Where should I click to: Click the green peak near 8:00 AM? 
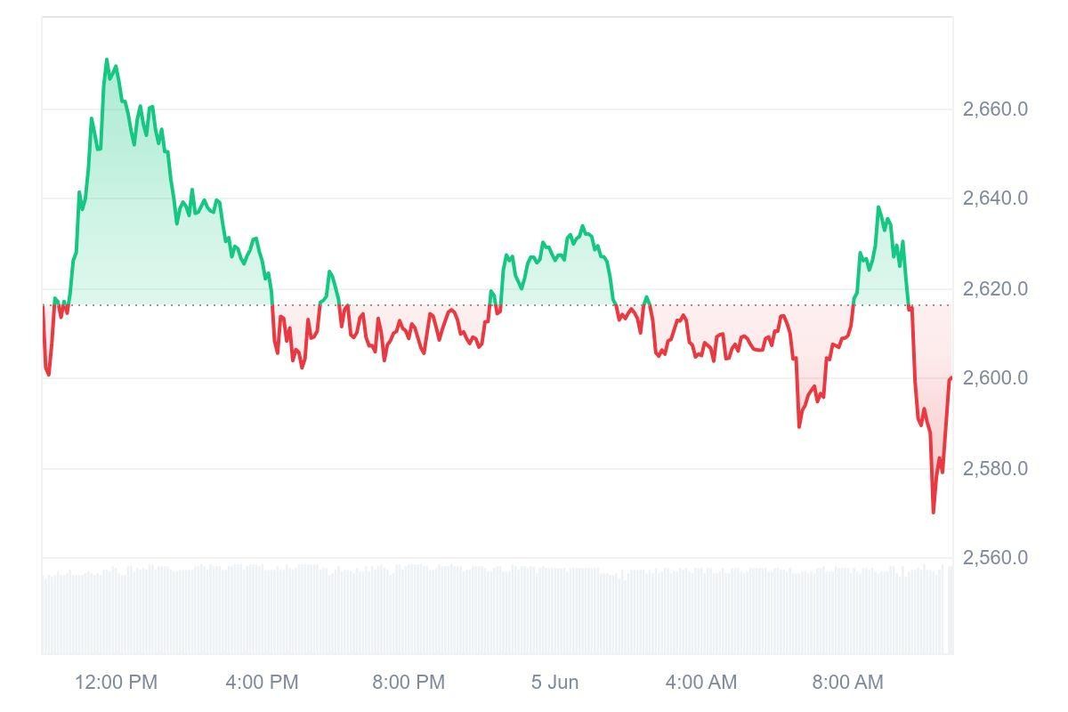(878, 207)
